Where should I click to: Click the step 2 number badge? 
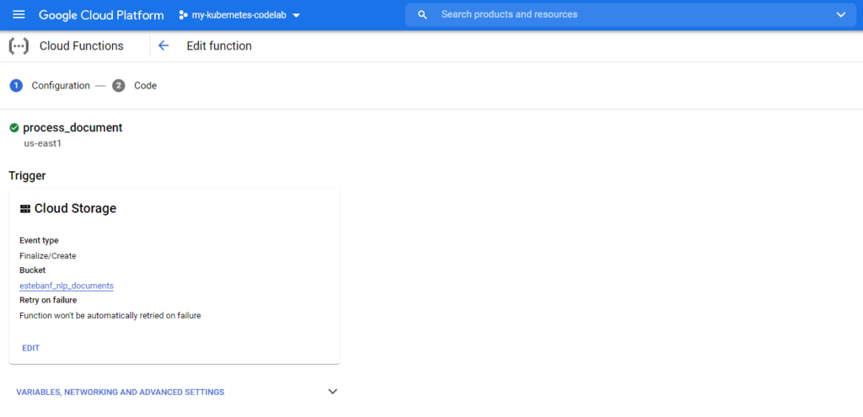(x=118, y=86)
